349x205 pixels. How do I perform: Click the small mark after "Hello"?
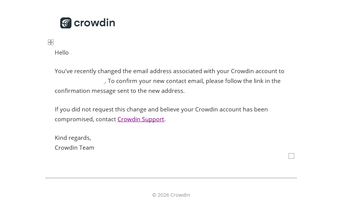(x=71, y=54)
